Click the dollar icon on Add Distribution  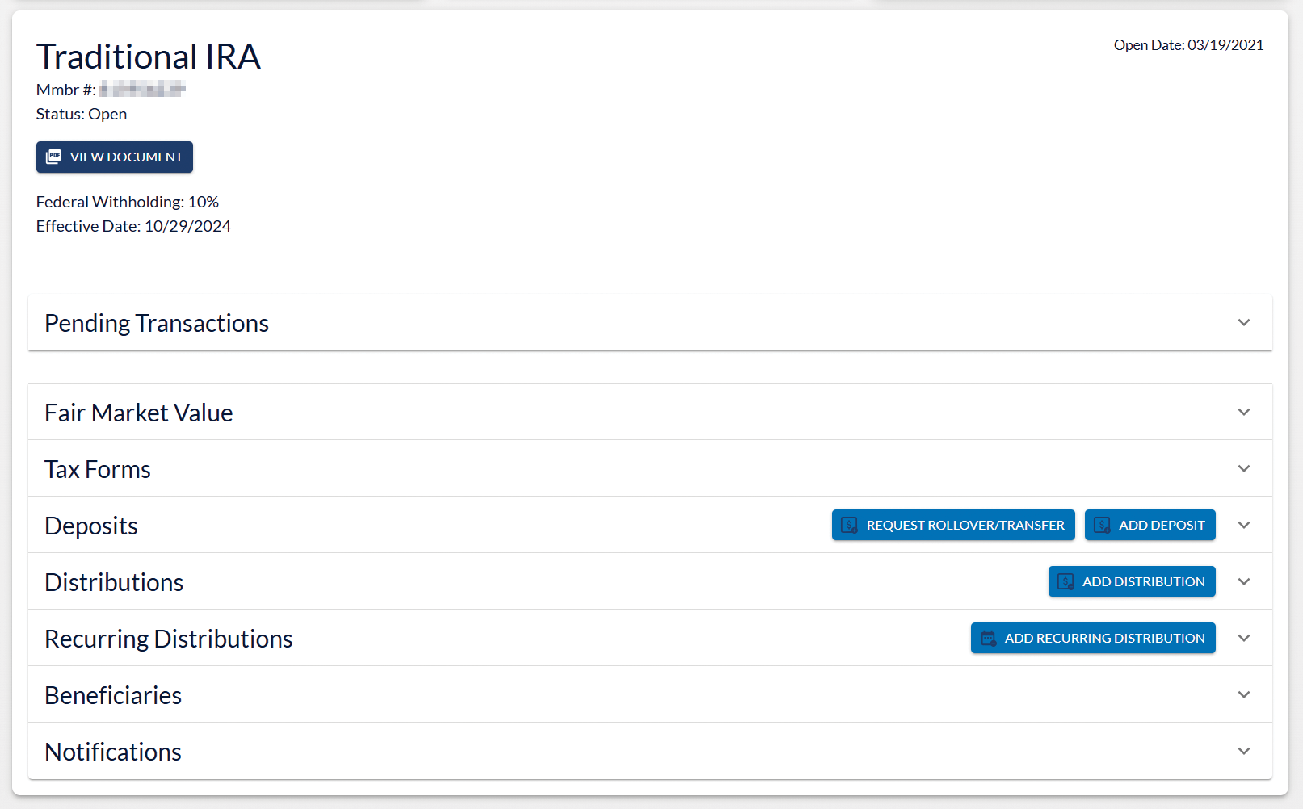1066,582
